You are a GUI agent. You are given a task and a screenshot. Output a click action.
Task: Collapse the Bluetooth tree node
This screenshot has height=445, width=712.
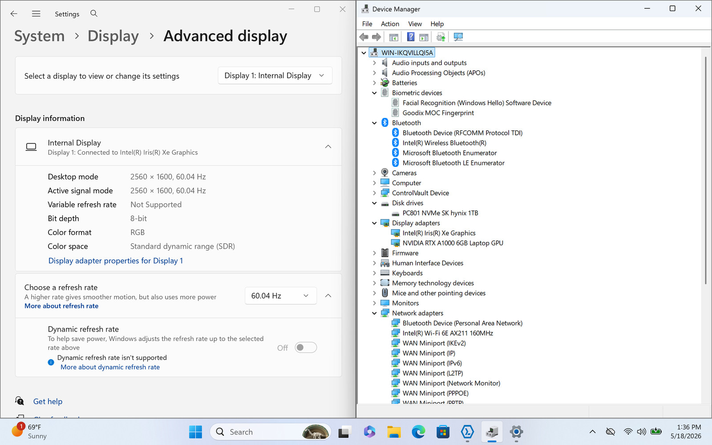(x=374, y=123)
